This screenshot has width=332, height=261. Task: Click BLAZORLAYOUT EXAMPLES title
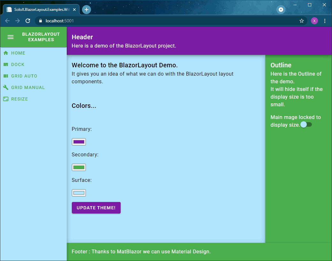41,37
